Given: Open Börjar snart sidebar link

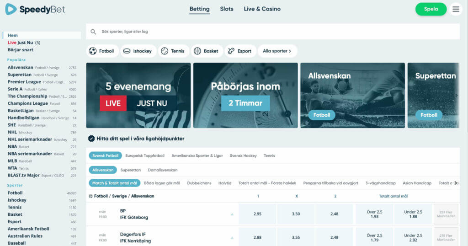Looking at the screenshot, I should tap(20, 50).
